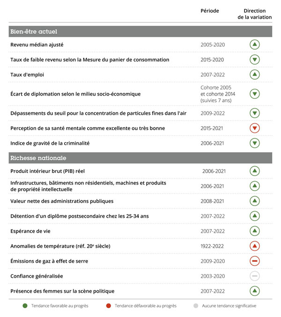Click the green arrow for Taux d'emploi
Screen dimensions: 281x317
pos(254,74)
